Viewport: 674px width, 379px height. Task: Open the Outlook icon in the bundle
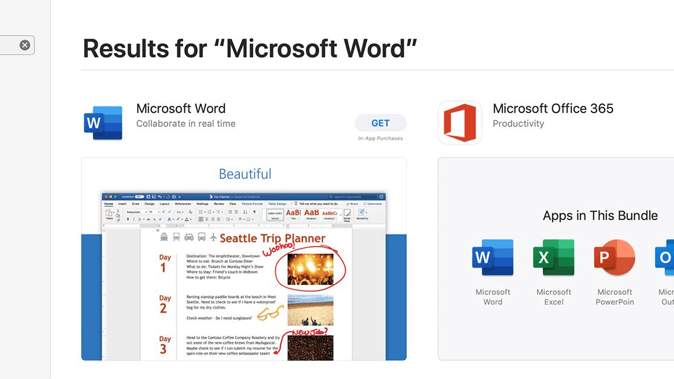tap(664, 257)
